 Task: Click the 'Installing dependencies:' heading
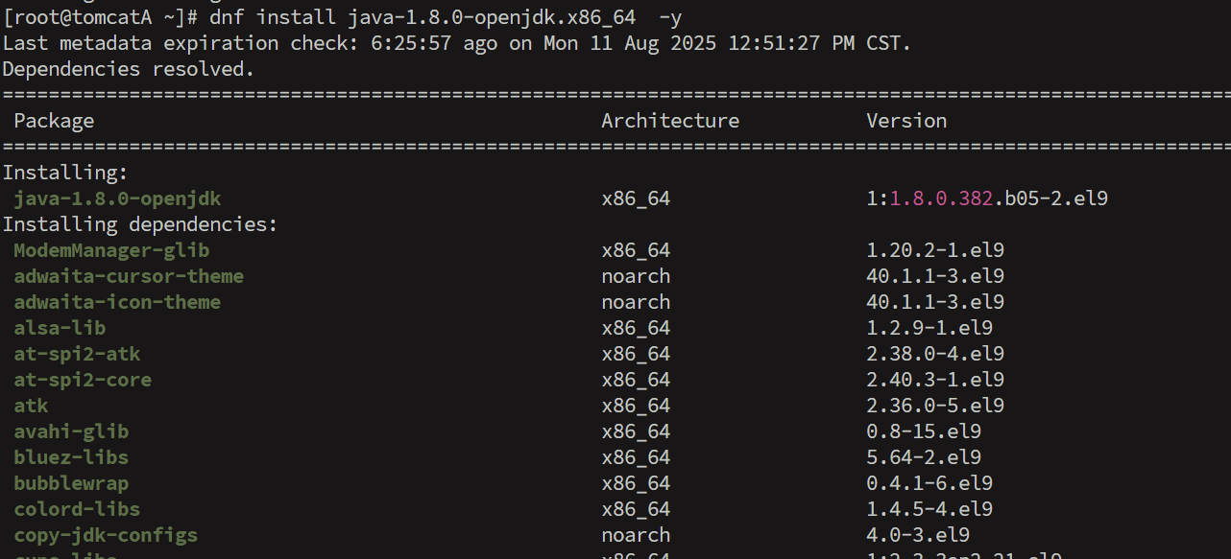coord(140,224)
